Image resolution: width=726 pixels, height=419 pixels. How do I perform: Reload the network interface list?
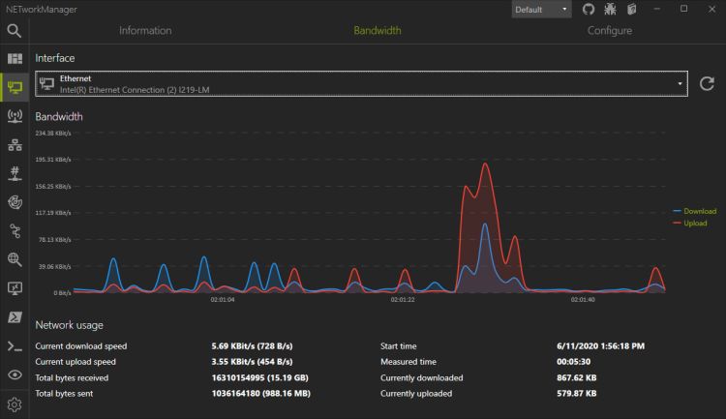click(707, 84)
